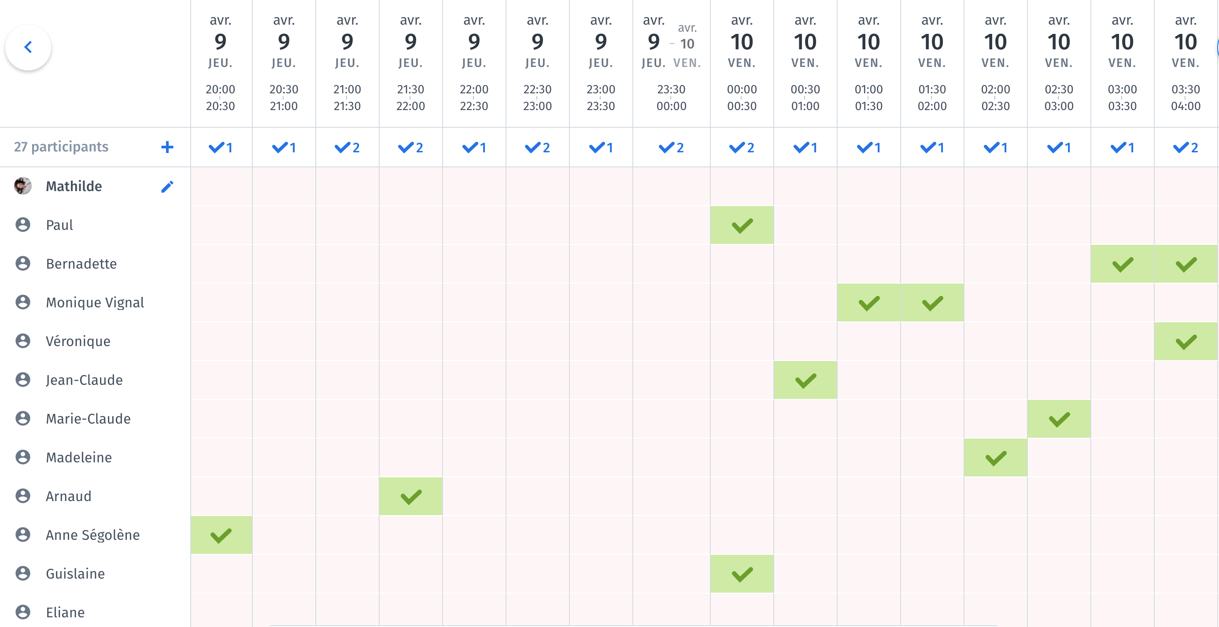
Task: Click the user icon beside Bernadette
Action: (23, 264)
